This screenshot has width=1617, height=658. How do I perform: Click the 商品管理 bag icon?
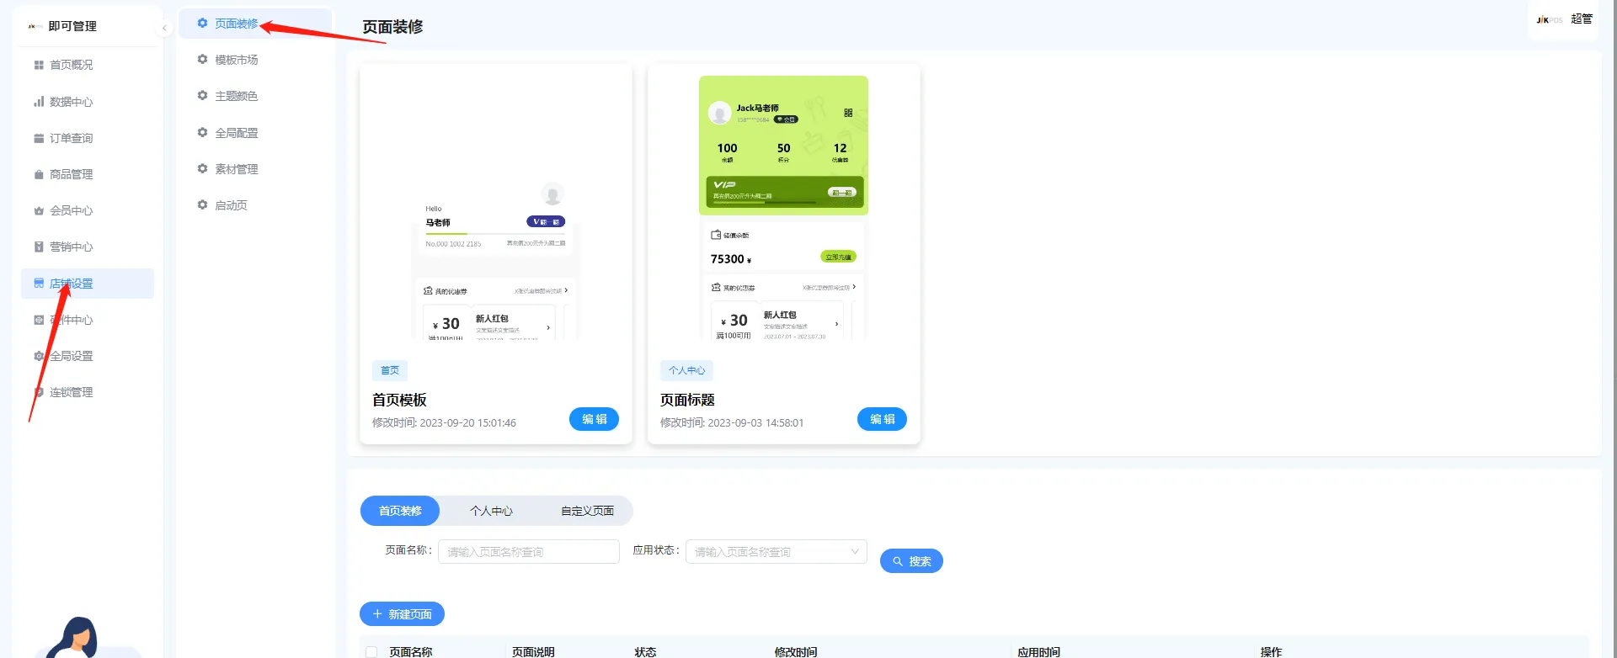pyautogui.click(x=39, y=174)
